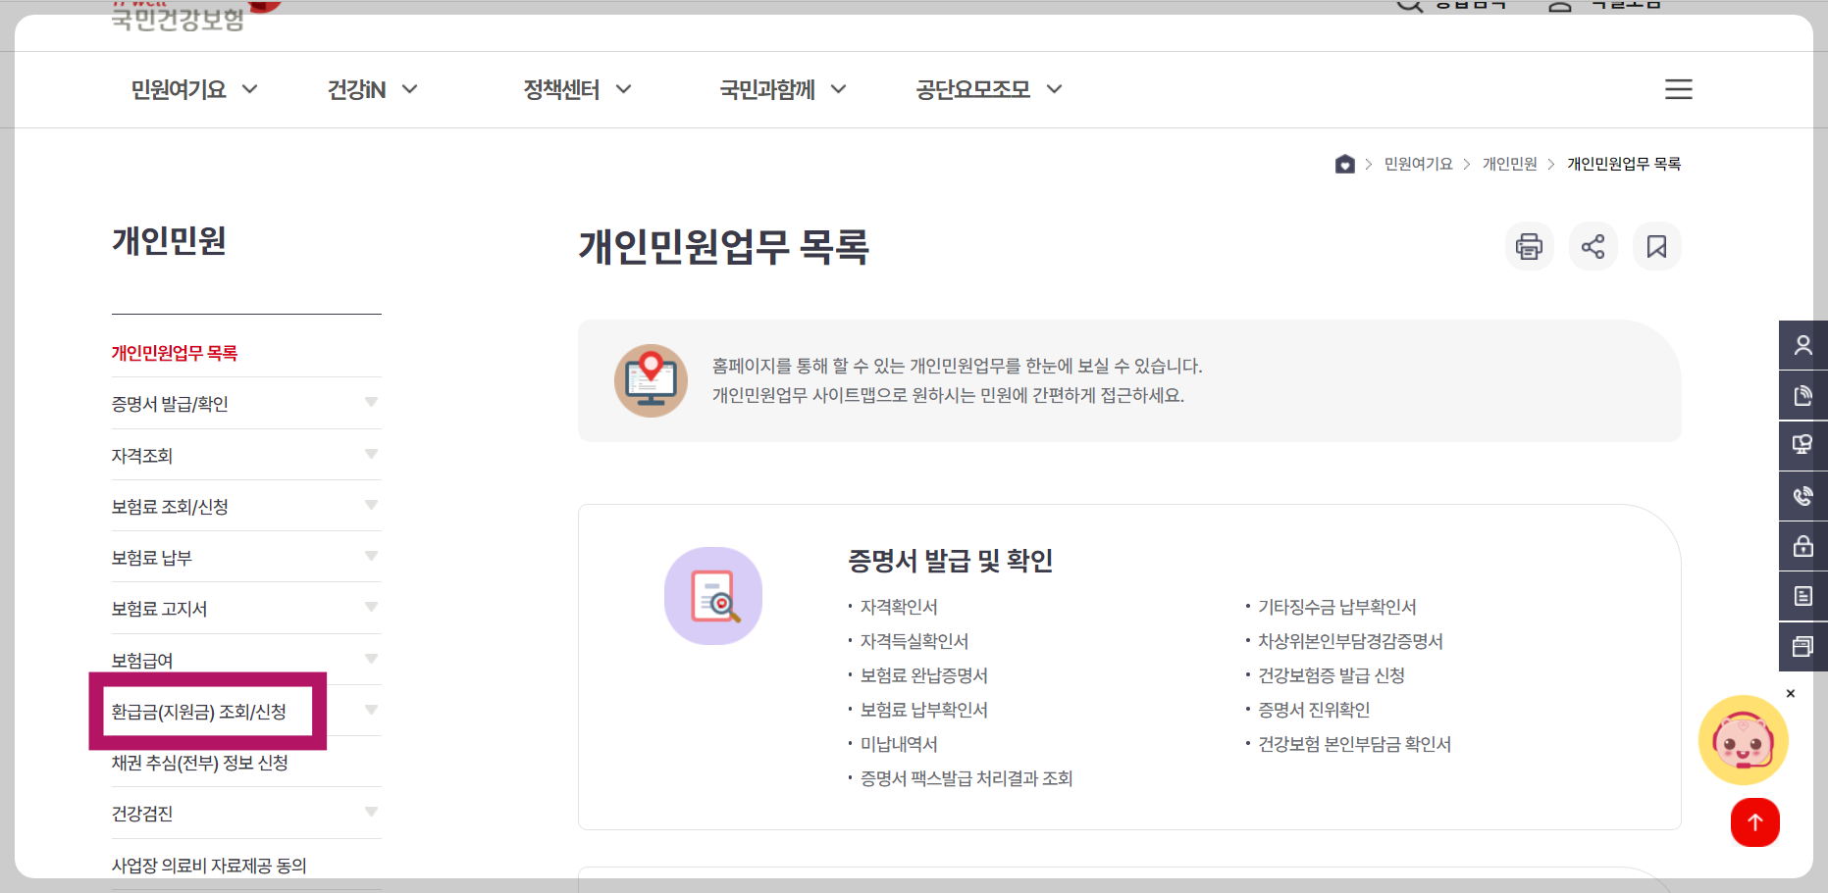
Task: Open the 정책센터 top menu
Action: tap(577, 89)
